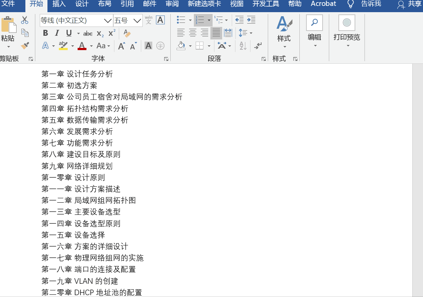The image size is (423, 297).
Task: Toggle Subscript formatting
Action: click(x=100, y=34)
